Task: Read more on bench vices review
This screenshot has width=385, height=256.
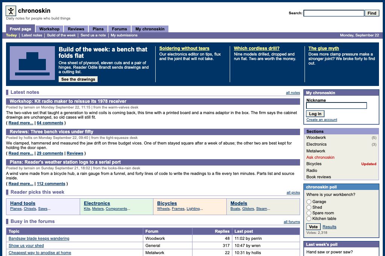Action: pos(21,153)
